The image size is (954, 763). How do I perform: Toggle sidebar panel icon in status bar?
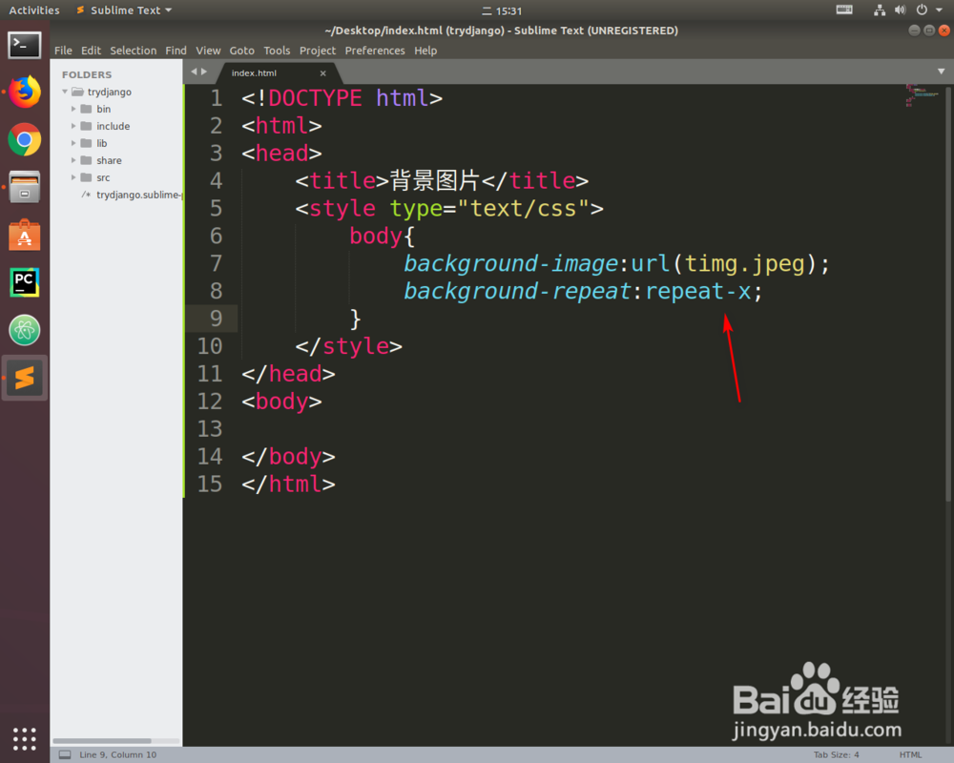(65, 754)
